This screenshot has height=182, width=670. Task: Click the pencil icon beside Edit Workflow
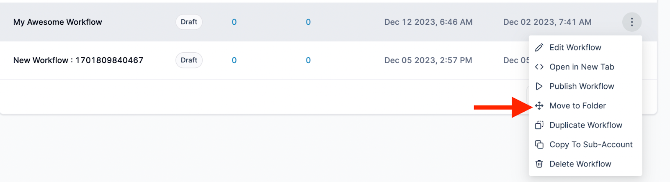point(539,48)
